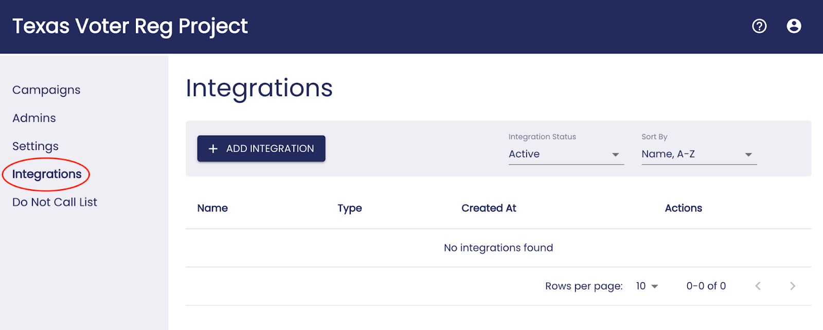Click the Add Integration button
823x330 pixels.
click(261, 149)
